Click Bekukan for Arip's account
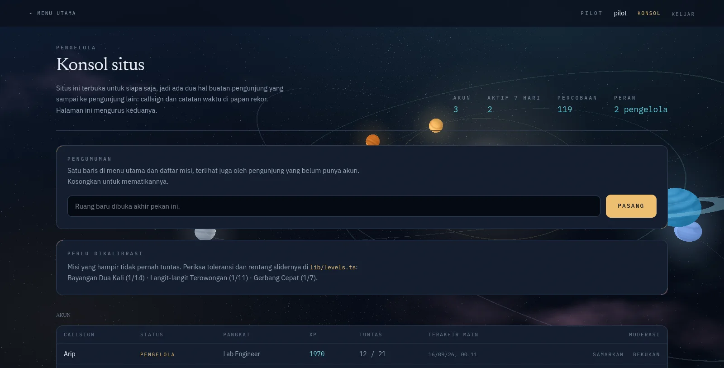 click(646, 354)
